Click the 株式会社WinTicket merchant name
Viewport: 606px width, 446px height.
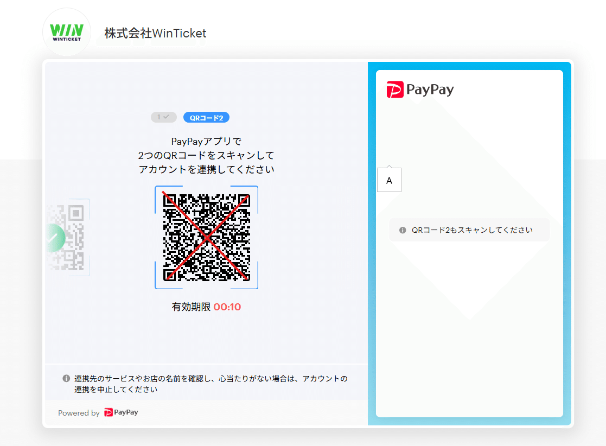(x=155, y=33)
